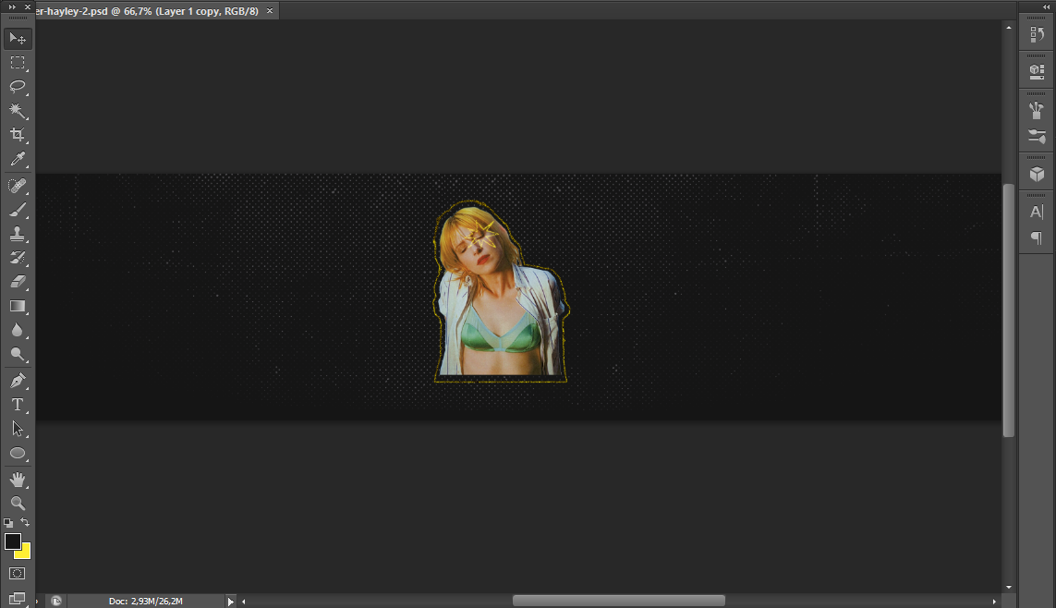Select the Horizontal Type tool
The width and height of the screenshot is (1056, 608).
(x=17, y=405)
